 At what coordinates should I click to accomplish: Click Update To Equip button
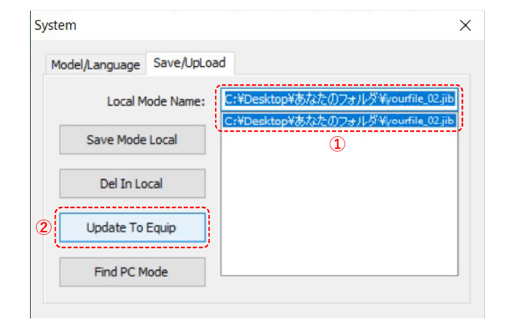tap(132, 228)
